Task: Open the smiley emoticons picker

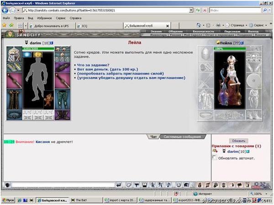Action: click(x=179, y=185)
